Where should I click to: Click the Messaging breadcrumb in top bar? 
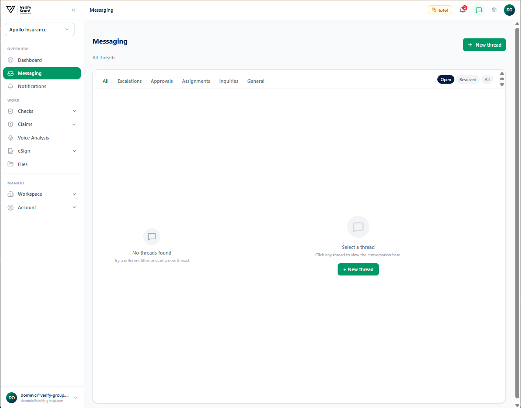[101, 10]
